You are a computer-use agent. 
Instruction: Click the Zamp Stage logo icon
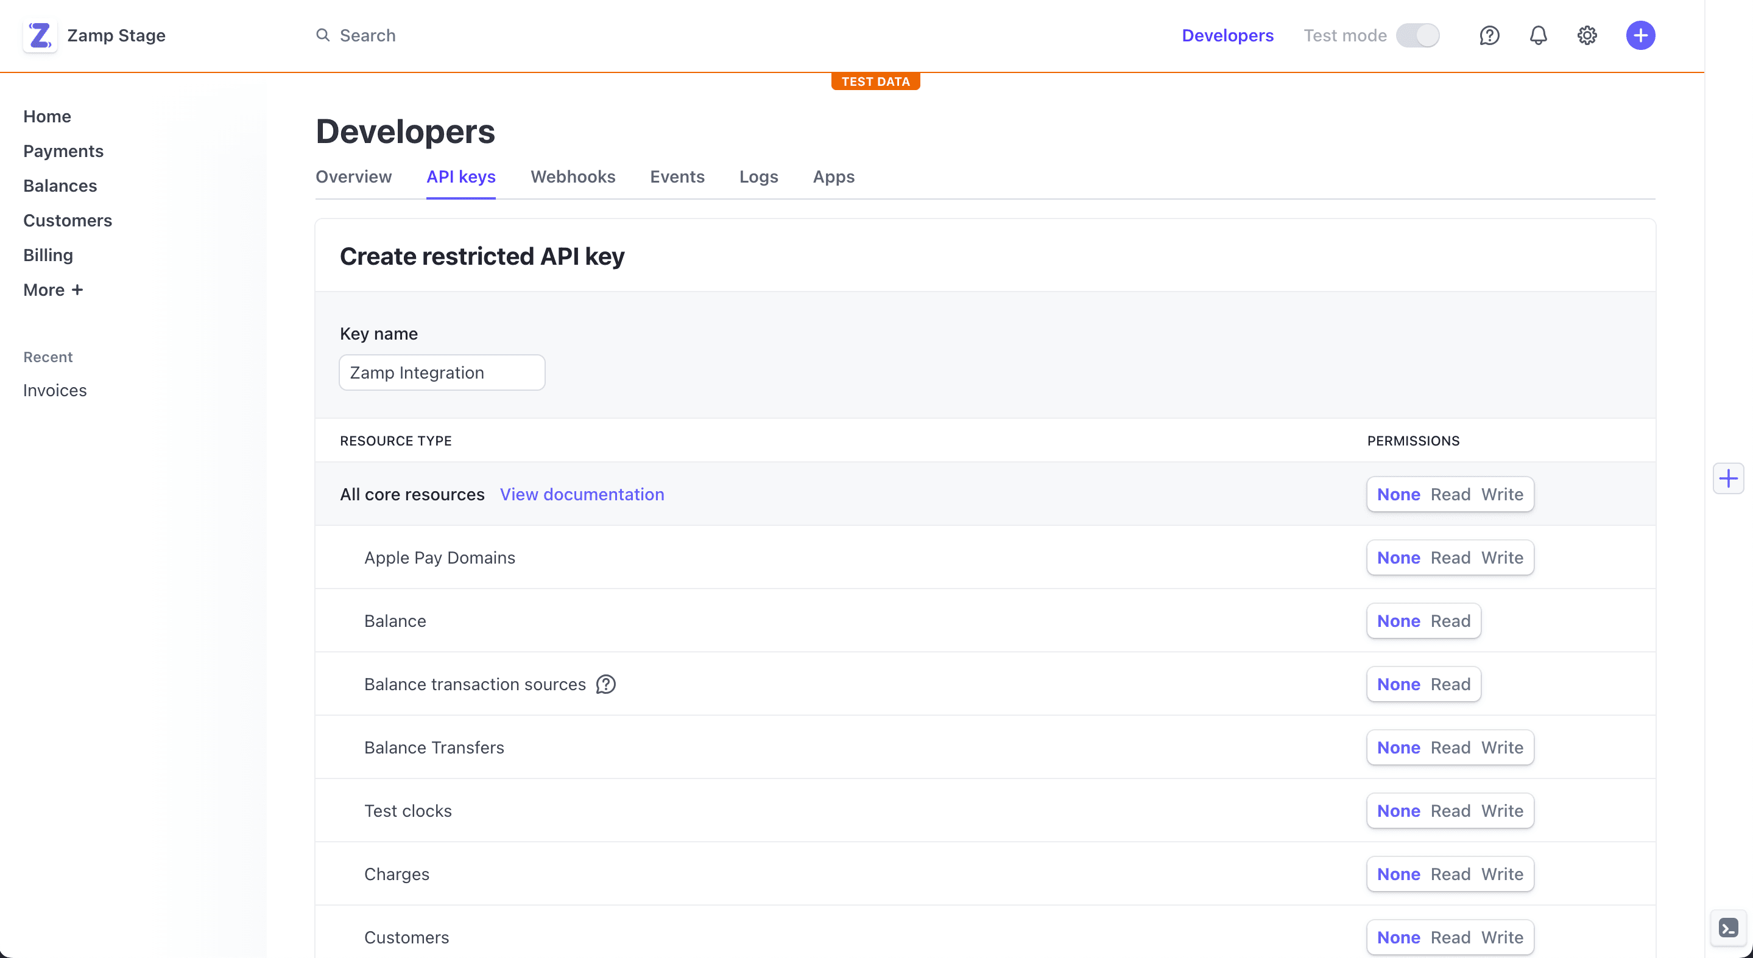coord(40,35)
